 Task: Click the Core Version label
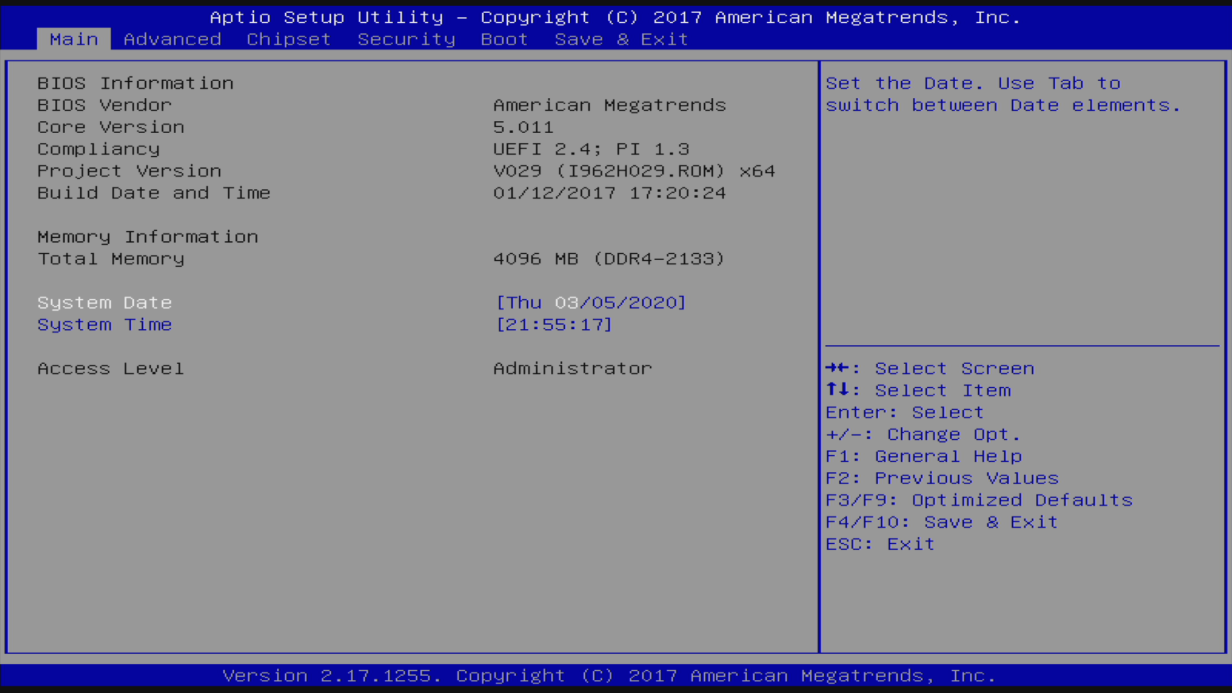(111, 127)
